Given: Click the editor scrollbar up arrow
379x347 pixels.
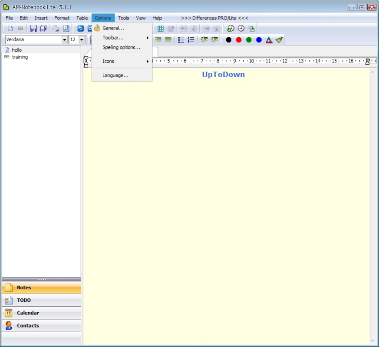Looking at the screenshot, I should pos(372,72).
